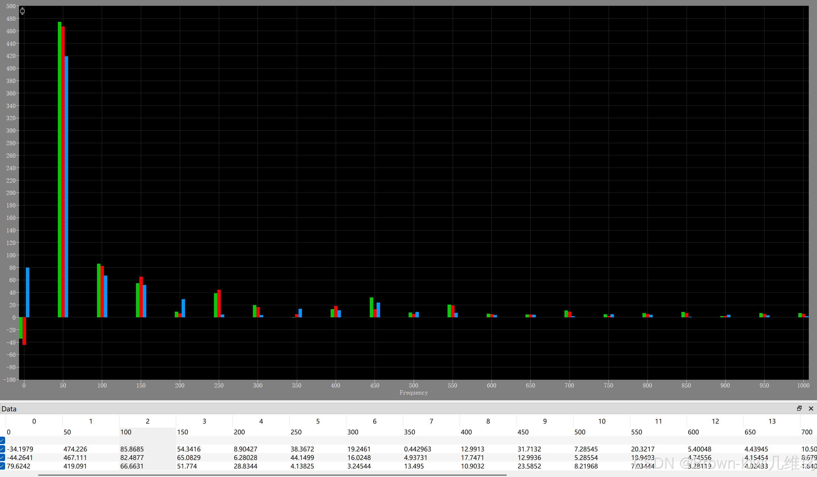Click the horizontal scrollbar under the Data table
817x477 pixels.
point(272,475)
